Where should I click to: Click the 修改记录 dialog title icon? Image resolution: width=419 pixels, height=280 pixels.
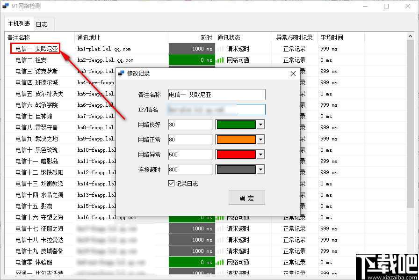coord(121,74)
